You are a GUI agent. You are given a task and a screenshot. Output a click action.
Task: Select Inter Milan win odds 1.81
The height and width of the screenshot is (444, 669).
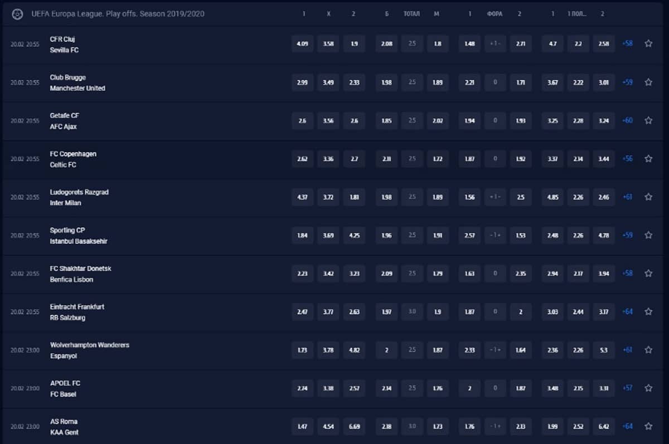(354, 197)
